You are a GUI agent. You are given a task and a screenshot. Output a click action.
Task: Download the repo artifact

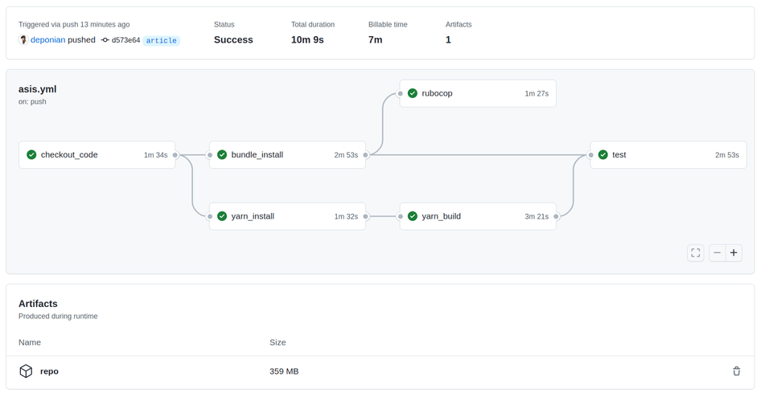49,371
